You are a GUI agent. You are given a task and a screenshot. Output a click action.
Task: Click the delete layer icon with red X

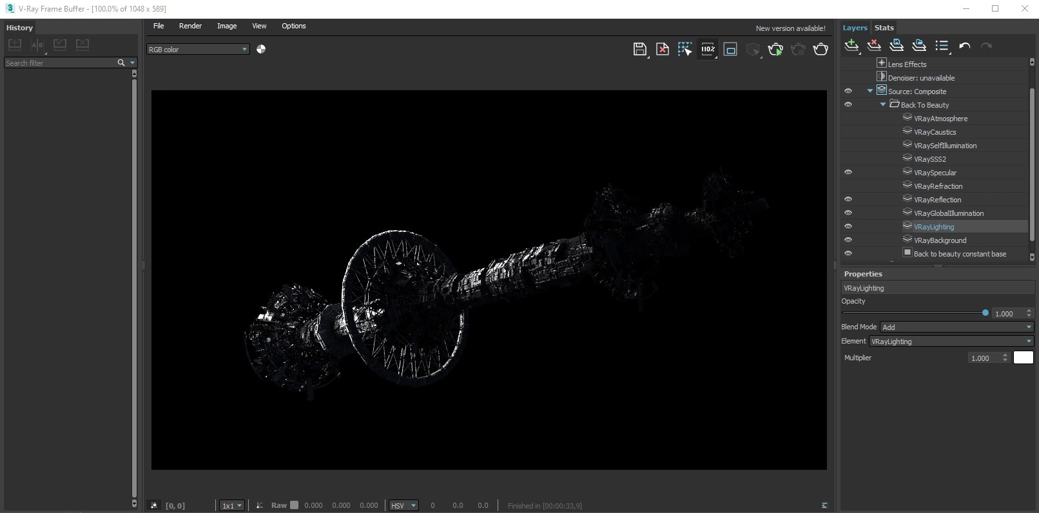pyautogui.click(x=874, y=46)
